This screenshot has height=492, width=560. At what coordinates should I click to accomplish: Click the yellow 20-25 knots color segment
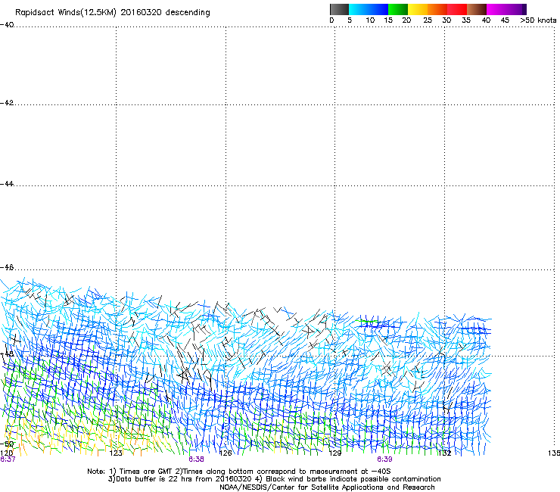(418, 9)
